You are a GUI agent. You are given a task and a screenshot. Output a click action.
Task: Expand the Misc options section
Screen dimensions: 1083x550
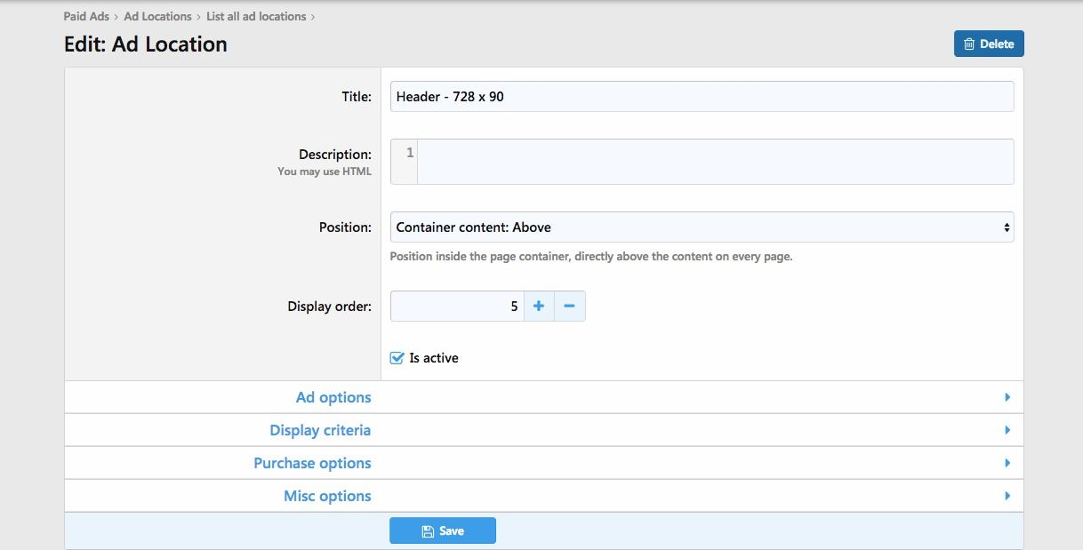327,496
